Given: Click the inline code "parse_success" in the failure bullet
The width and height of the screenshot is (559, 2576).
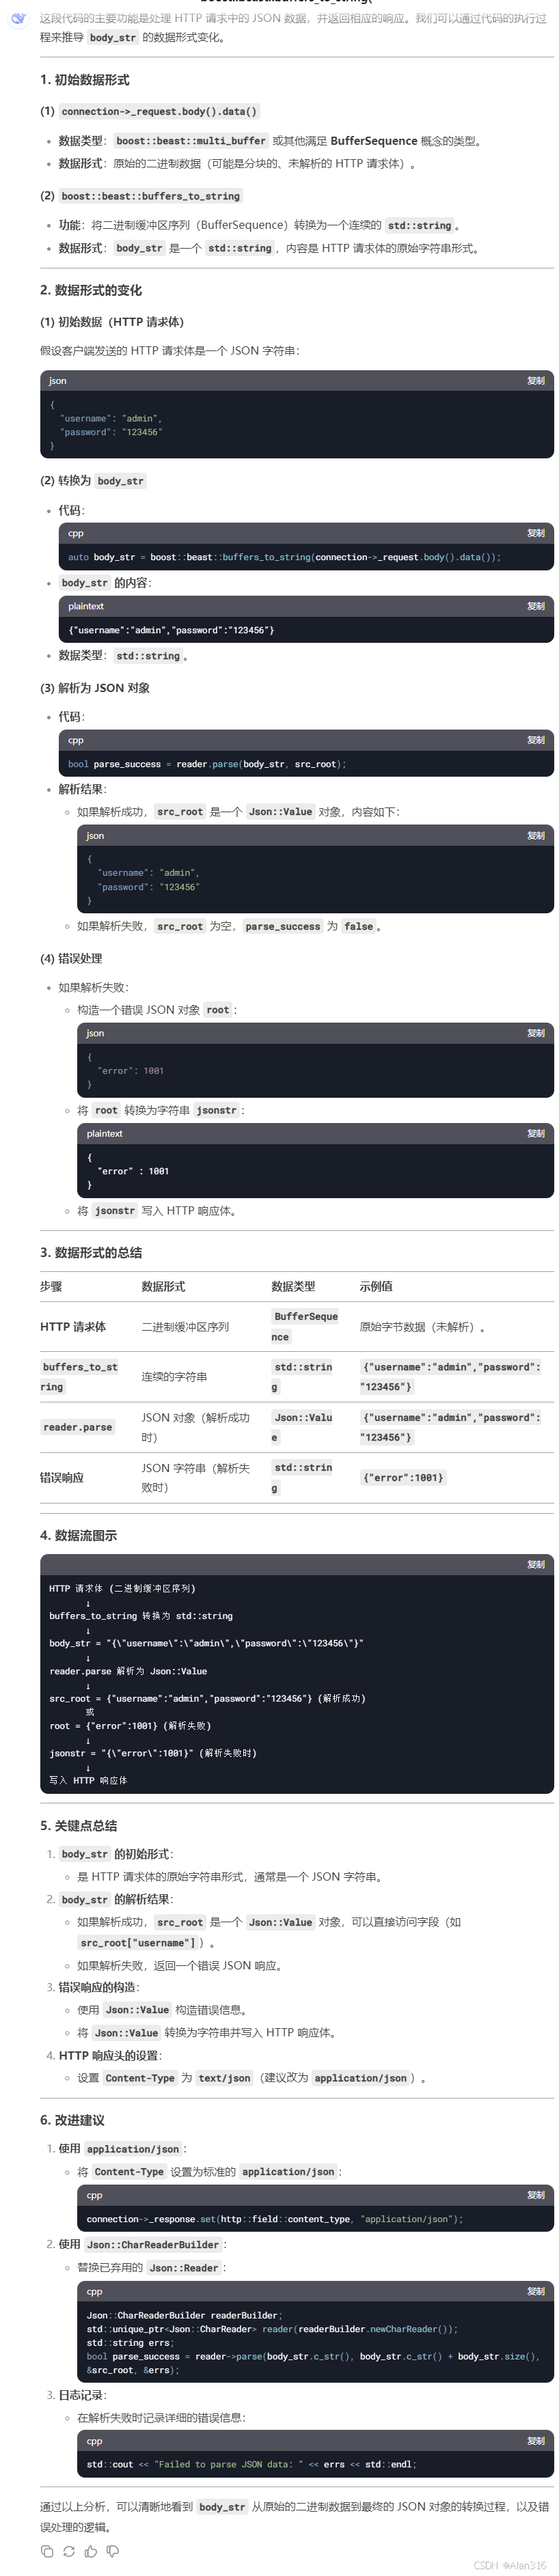Looking at the screenshot, I should [x=283, y=927].
